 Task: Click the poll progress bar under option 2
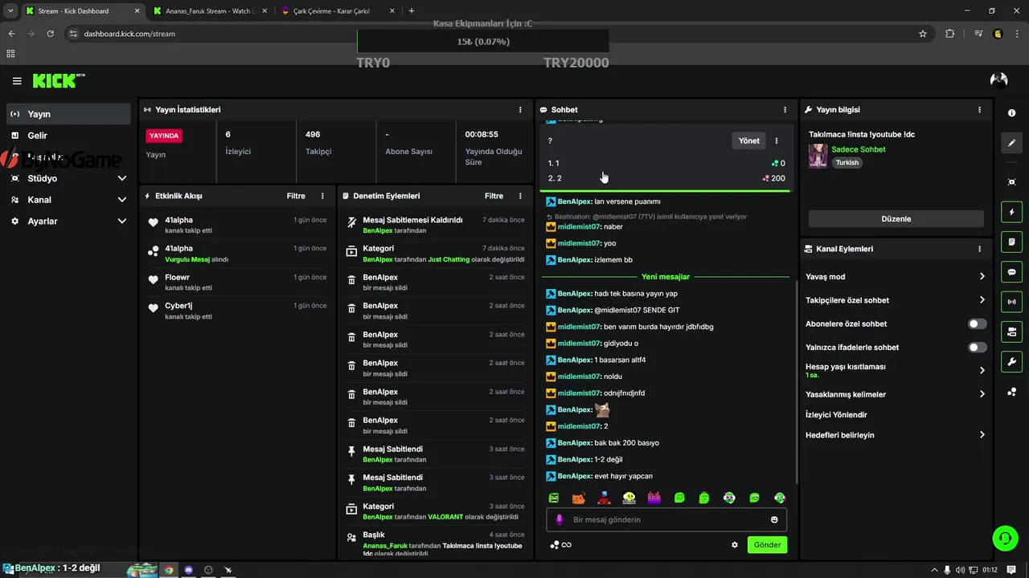point(666,190)
